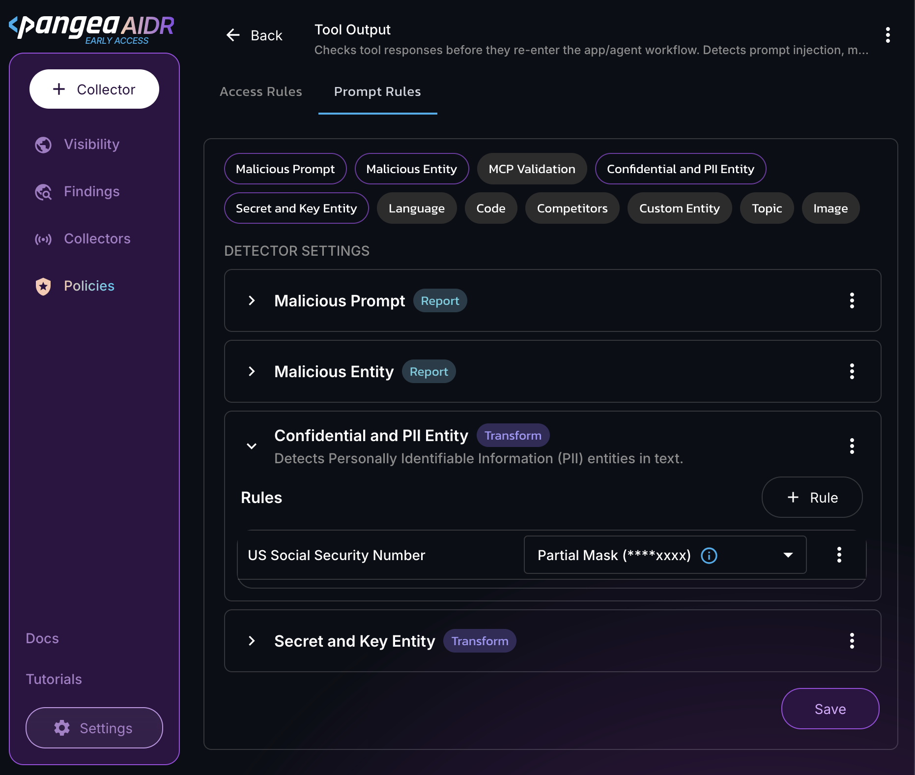
Task: Select the Prompt Rules tab
Action: click(x=377, y=91)
